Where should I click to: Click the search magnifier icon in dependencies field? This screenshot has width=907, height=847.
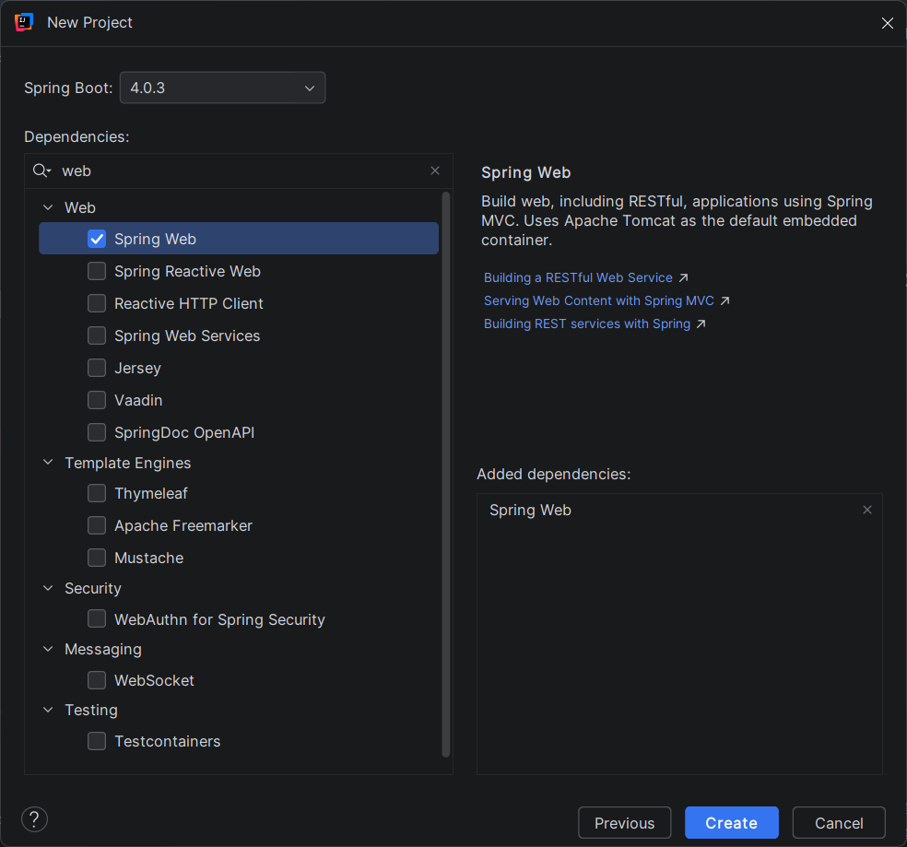(x=41, y=171)
